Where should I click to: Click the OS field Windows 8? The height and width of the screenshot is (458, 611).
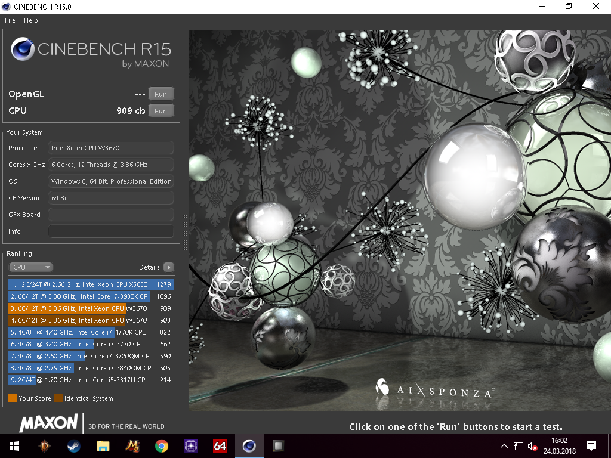pos(111,181)
